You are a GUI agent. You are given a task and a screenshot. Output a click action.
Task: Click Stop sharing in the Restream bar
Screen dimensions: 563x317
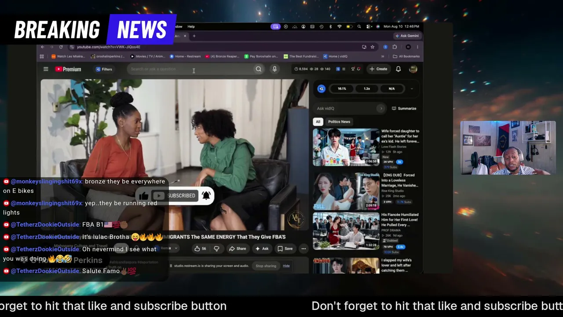(x=266, y=266)
